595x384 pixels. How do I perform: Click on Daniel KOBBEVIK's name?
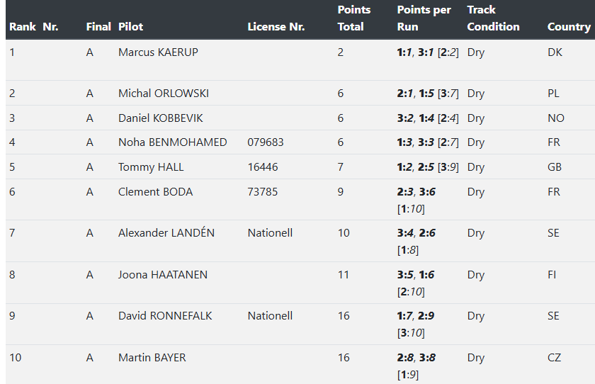pos(160,118)
